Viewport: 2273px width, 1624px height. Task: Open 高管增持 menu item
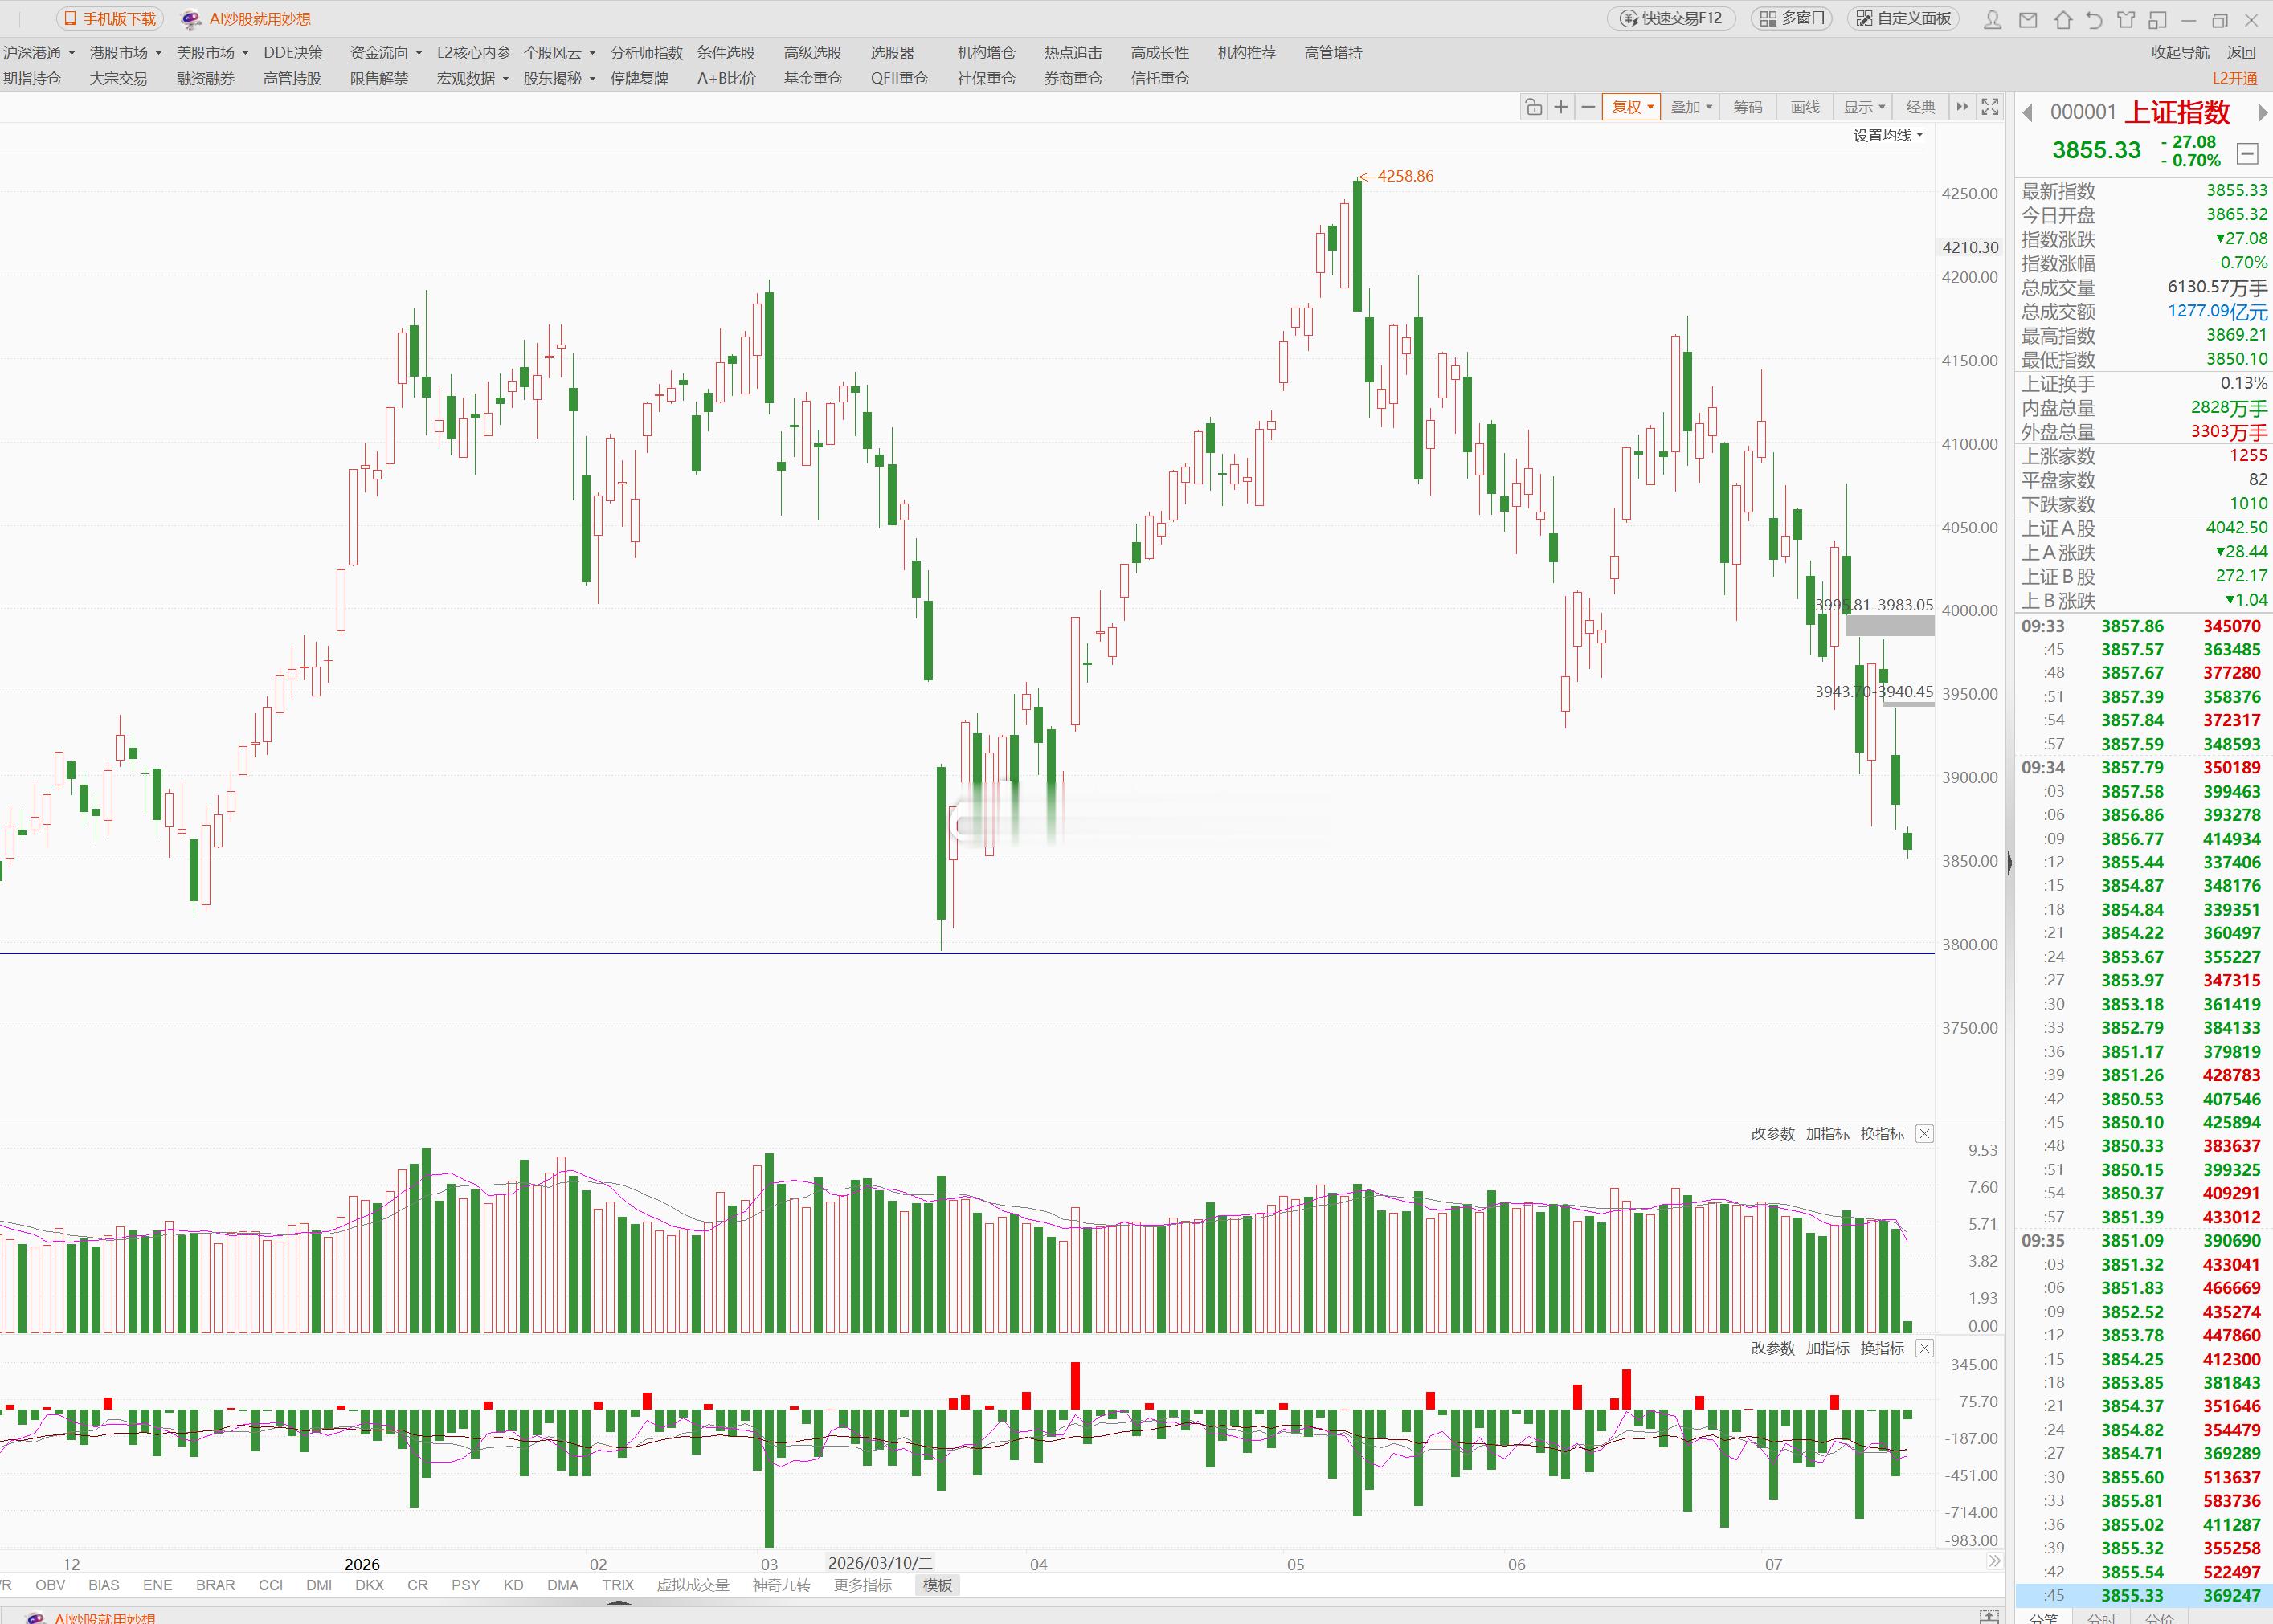pos(1333,53)
